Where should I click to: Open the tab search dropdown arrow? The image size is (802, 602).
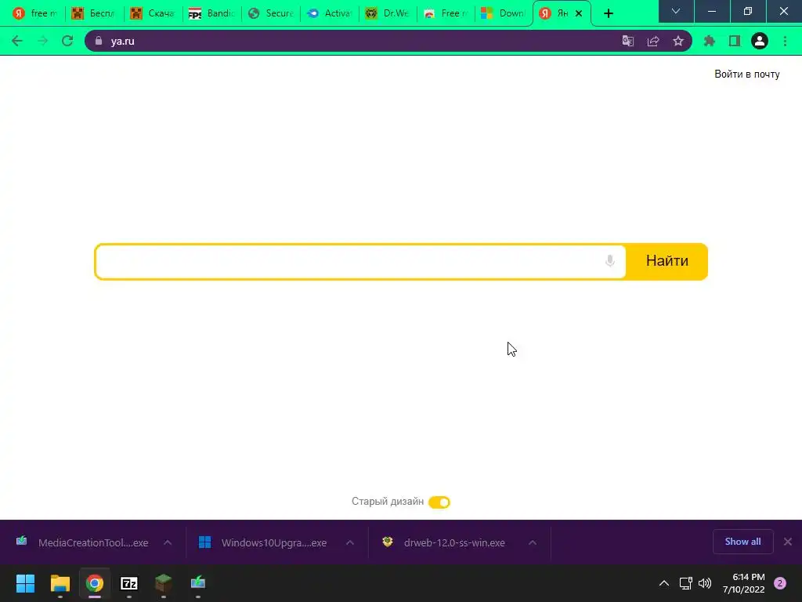(x=676, y=11)
